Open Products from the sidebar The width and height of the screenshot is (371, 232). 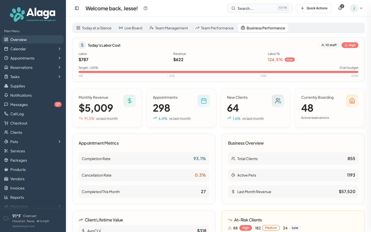33,170
